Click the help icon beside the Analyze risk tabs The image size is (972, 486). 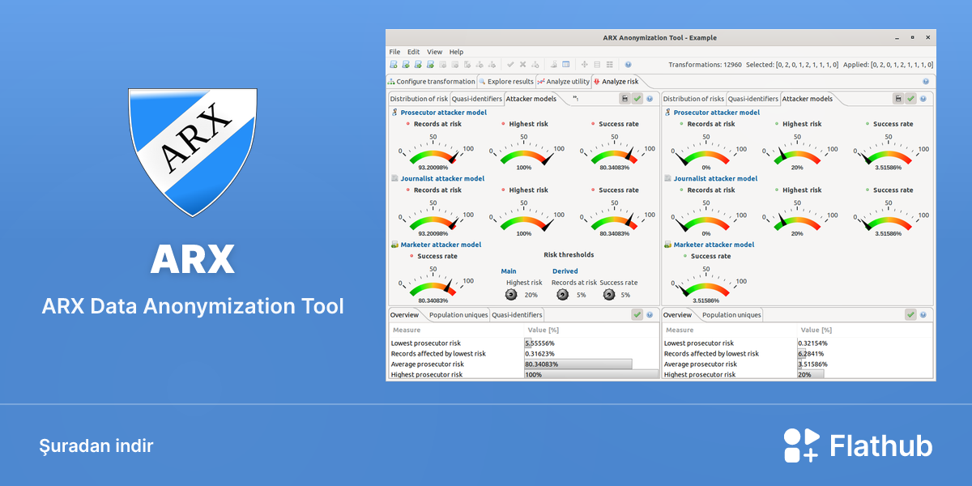(x=926, y=82)
